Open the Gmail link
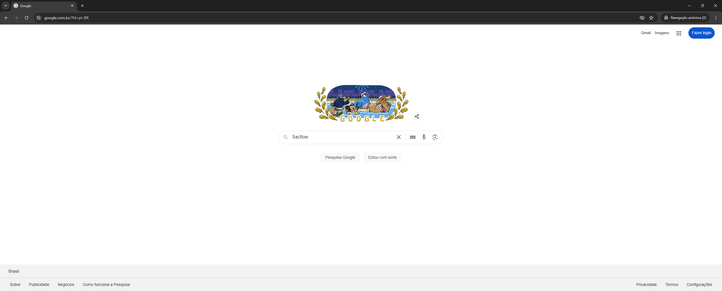Screen dimensions: 722x291 coord(646,33)
